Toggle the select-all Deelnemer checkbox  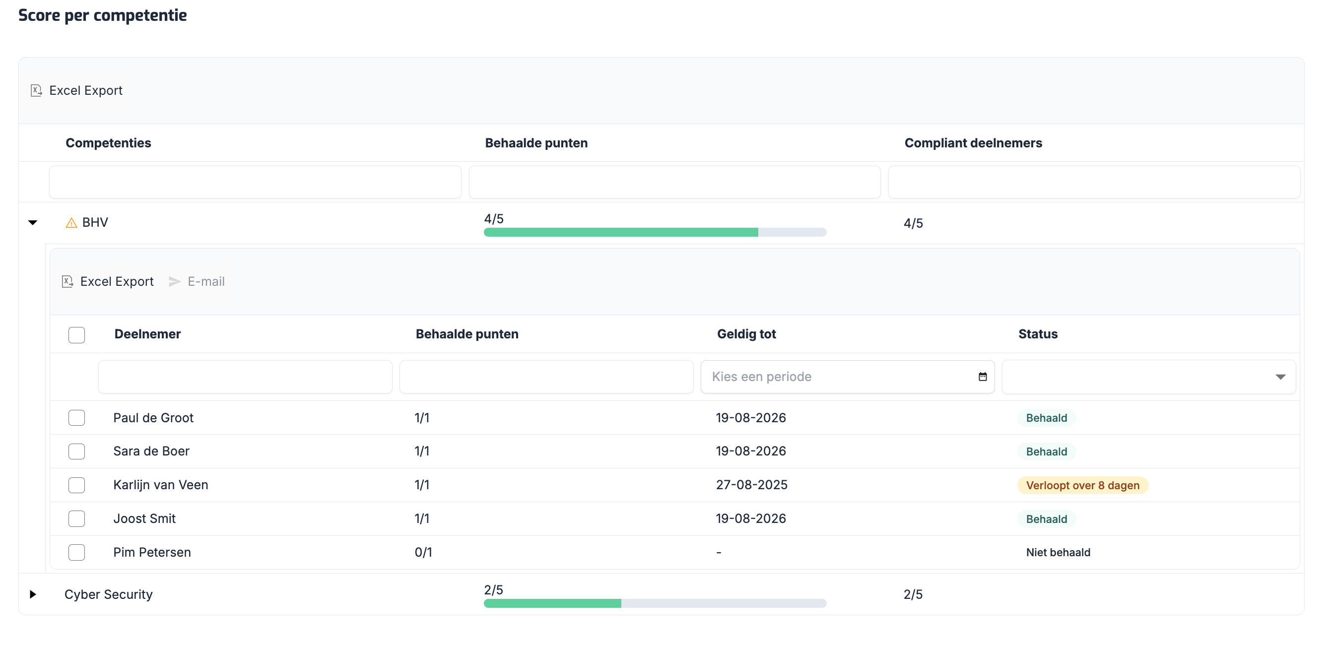click(77, 334)
